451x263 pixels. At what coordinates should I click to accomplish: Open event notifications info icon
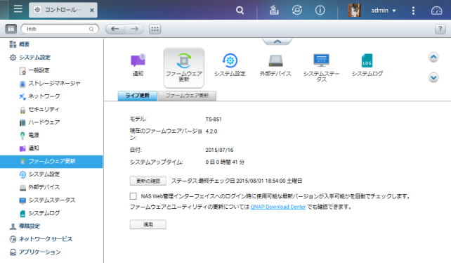click(320, 11)
